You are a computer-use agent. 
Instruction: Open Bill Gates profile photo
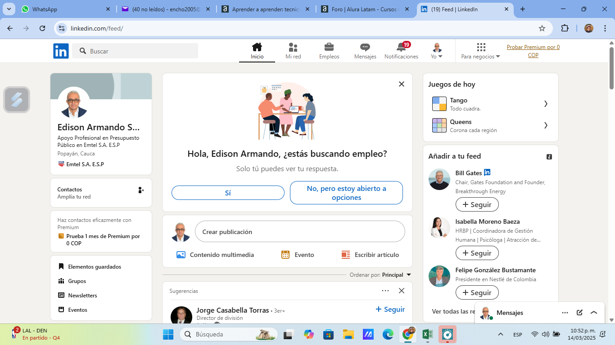pos(439,179)
